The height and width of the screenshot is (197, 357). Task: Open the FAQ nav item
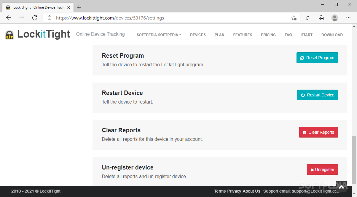[288, 35]
